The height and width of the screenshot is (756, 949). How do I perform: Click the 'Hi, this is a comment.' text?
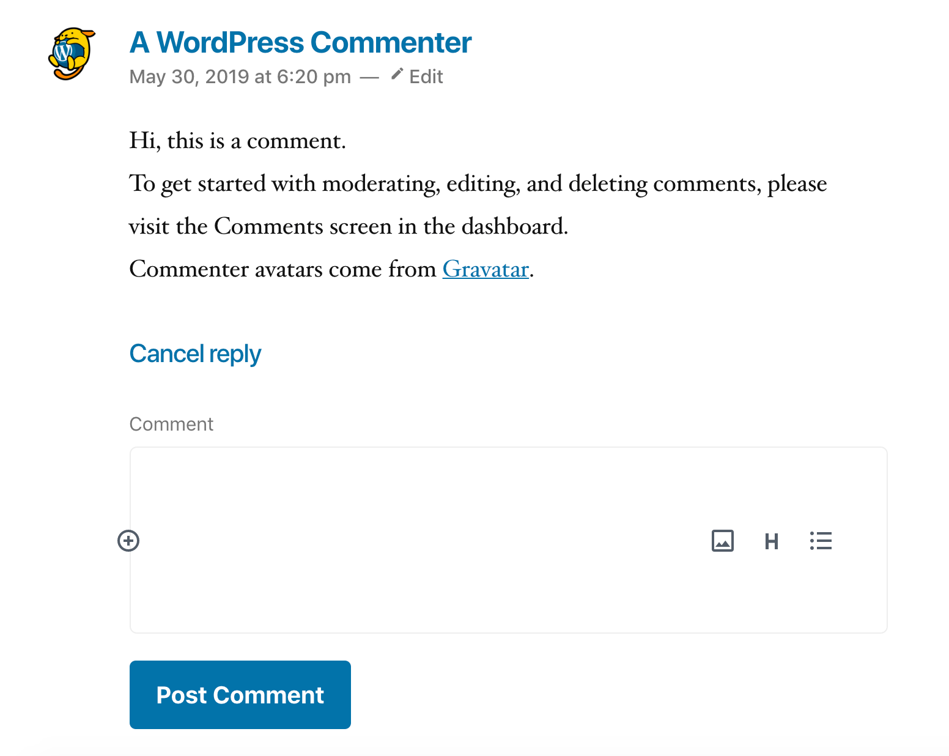point(237,141)
